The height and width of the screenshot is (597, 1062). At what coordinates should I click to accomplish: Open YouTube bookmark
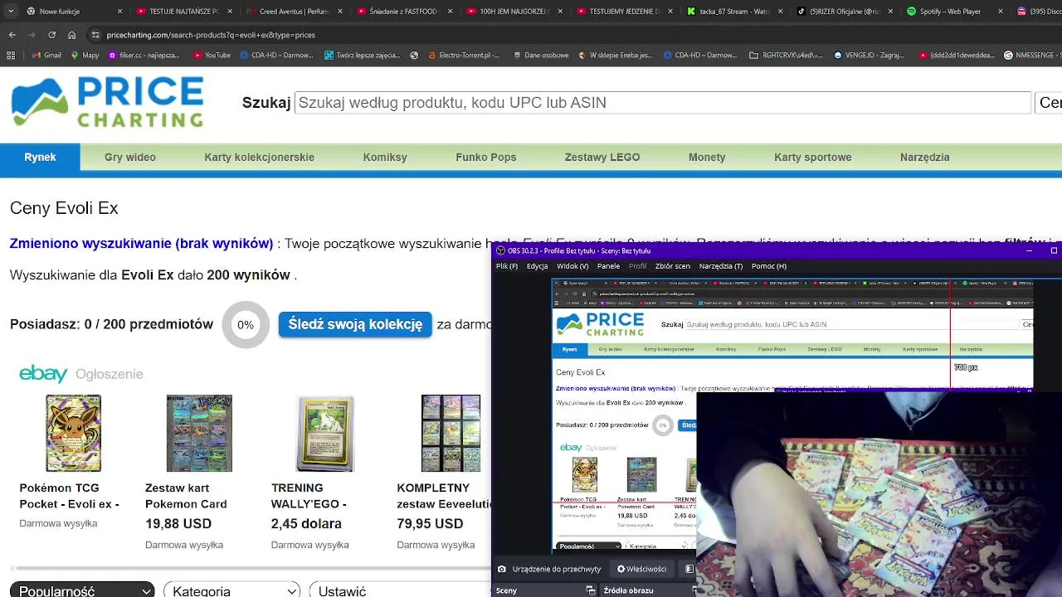click(212, 56)
